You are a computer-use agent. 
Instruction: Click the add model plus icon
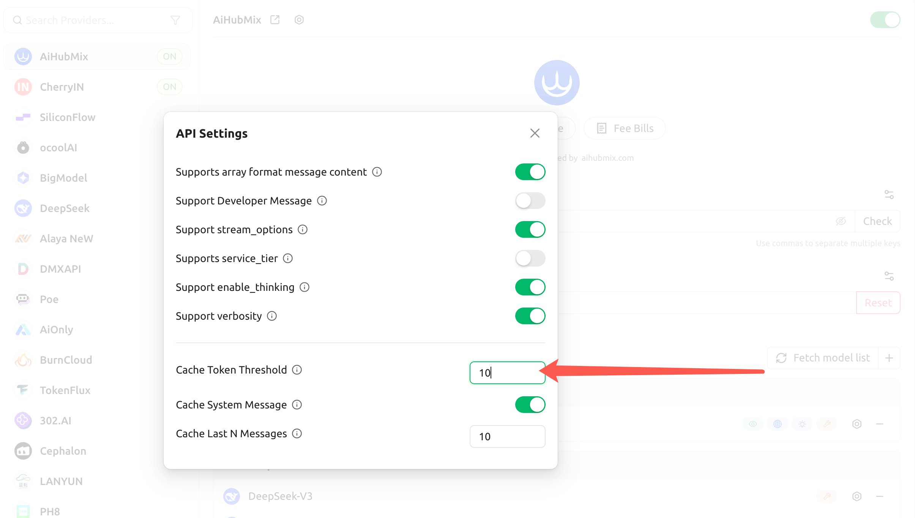[x=889, y=358]
